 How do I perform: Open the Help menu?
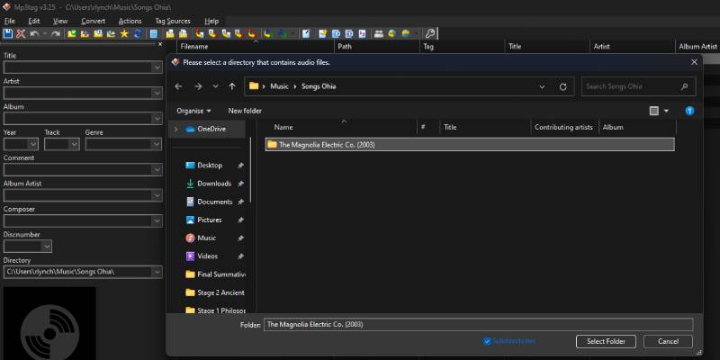coord(211,21)
